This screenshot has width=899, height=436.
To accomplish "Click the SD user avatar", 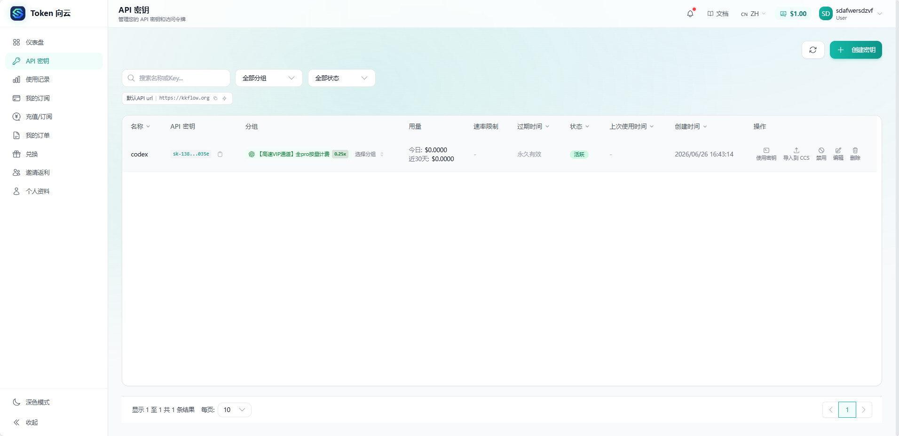I will point(826,14).
